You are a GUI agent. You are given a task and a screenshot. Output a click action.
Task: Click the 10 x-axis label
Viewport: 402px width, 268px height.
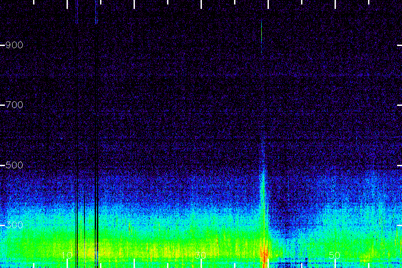coord(67,255)
